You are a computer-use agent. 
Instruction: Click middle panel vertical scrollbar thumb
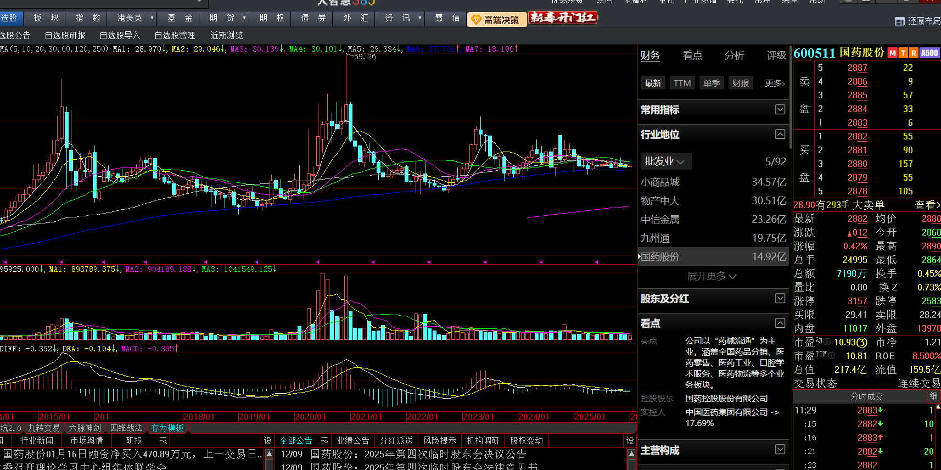pos(791,98)
